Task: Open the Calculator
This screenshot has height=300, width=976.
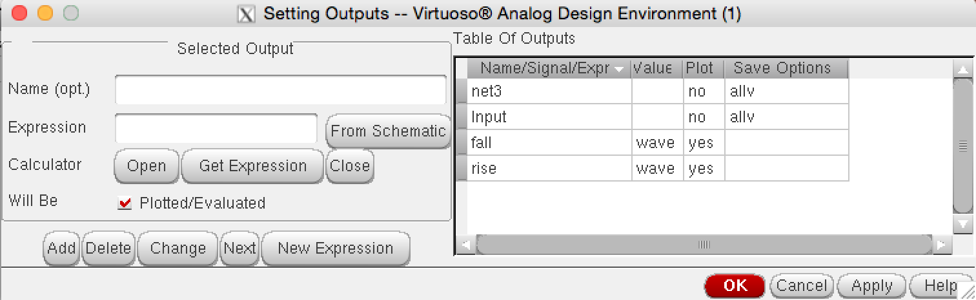Action: point(147,166)
